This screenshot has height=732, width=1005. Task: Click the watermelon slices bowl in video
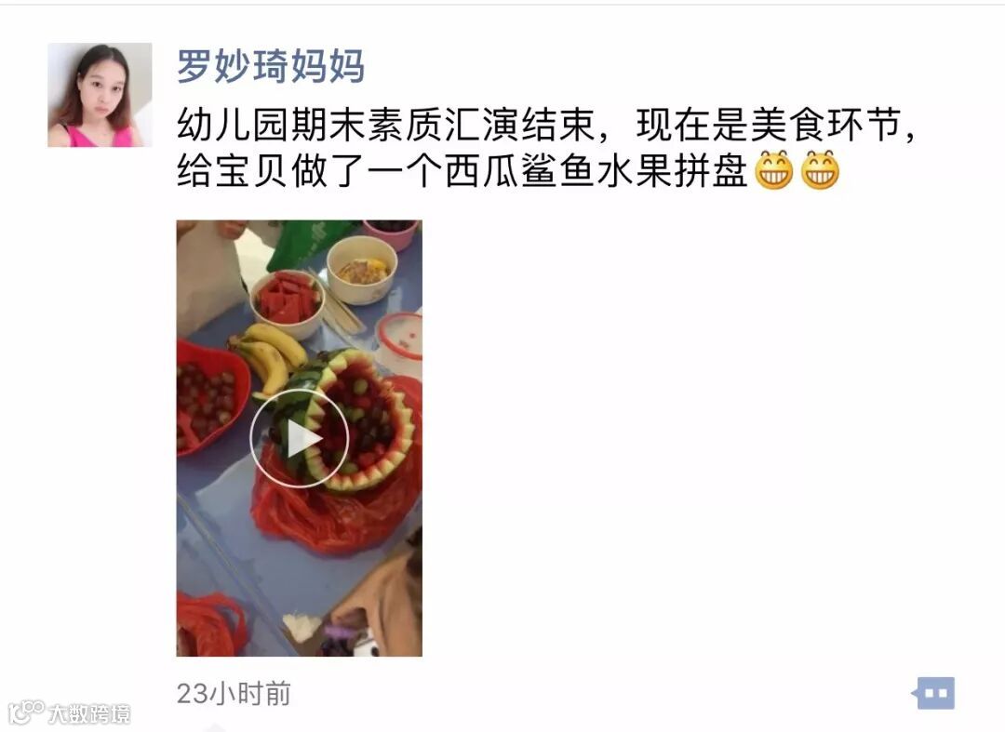coord(287,303)
